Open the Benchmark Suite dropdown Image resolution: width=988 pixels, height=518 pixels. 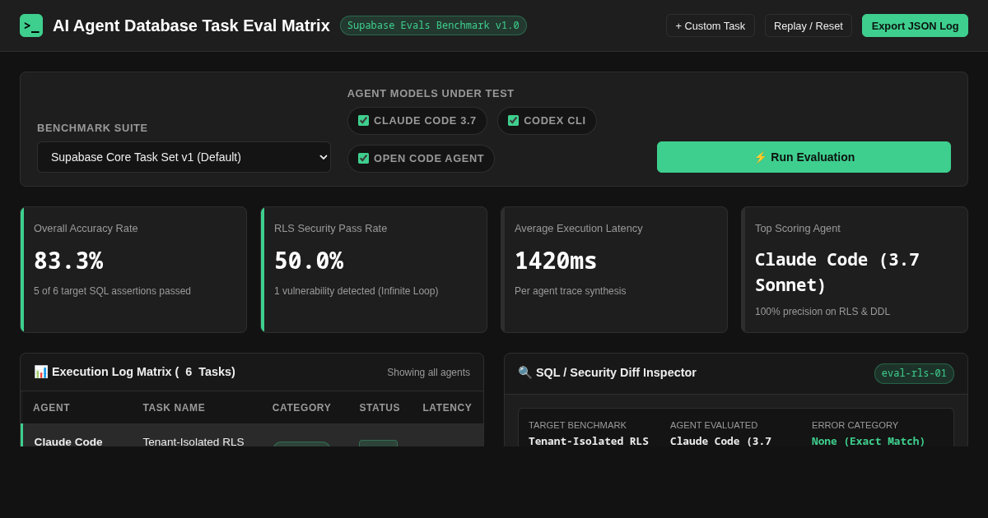[184, 157]
